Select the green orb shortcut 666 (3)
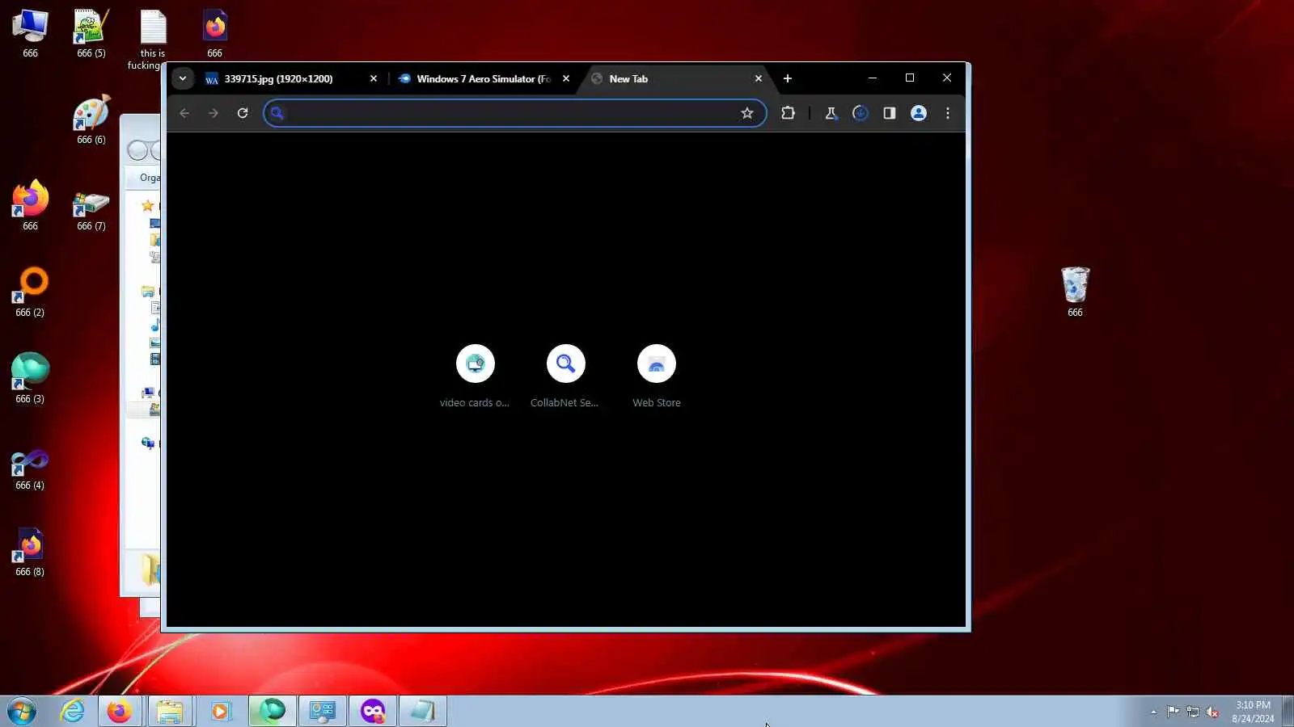1294x727 pixels. [x=30, y=379]
